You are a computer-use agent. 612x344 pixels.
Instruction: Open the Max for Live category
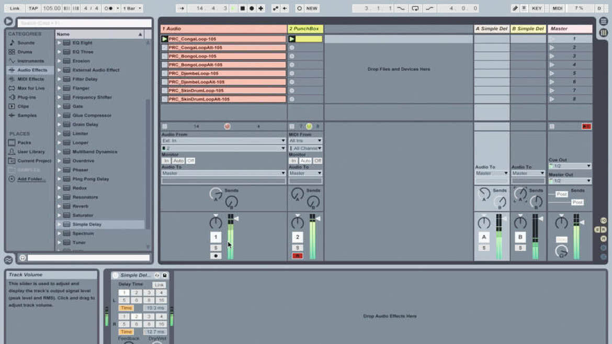(x=31, y=88)
